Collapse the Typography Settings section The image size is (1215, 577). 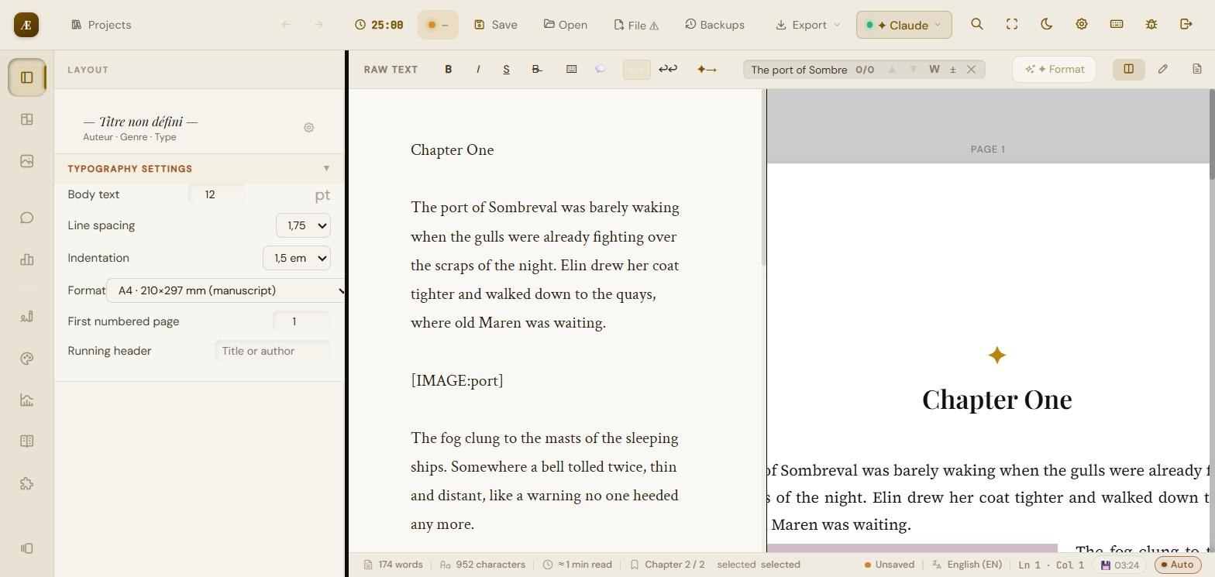(x=199, y=169)
